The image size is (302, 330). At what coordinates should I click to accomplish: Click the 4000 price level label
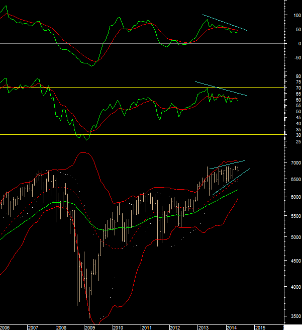pyautogui.click(x=296, y=287)
